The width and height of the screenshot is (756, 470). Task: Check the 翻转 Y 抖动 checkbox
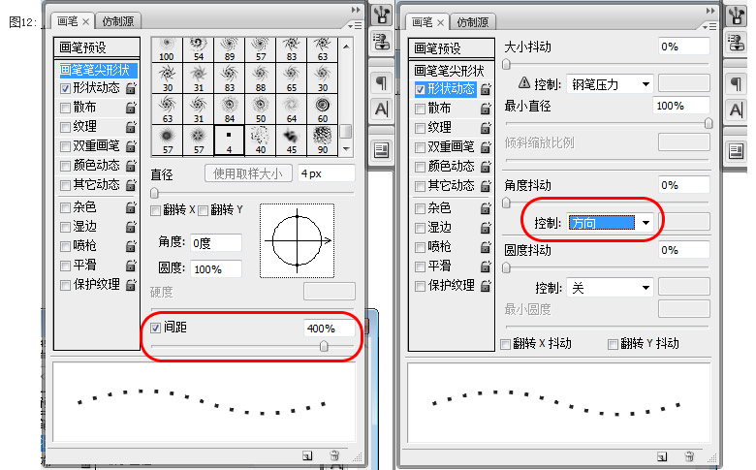[613, 344]
